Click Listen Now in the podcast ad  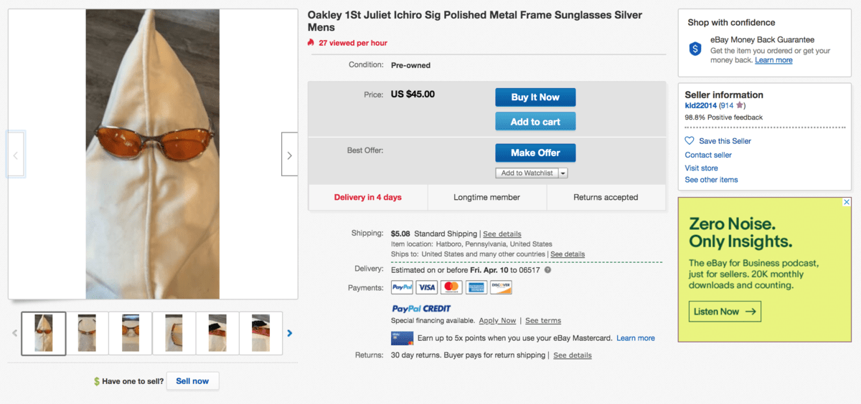pyautogui.click(x=725, y=312)
